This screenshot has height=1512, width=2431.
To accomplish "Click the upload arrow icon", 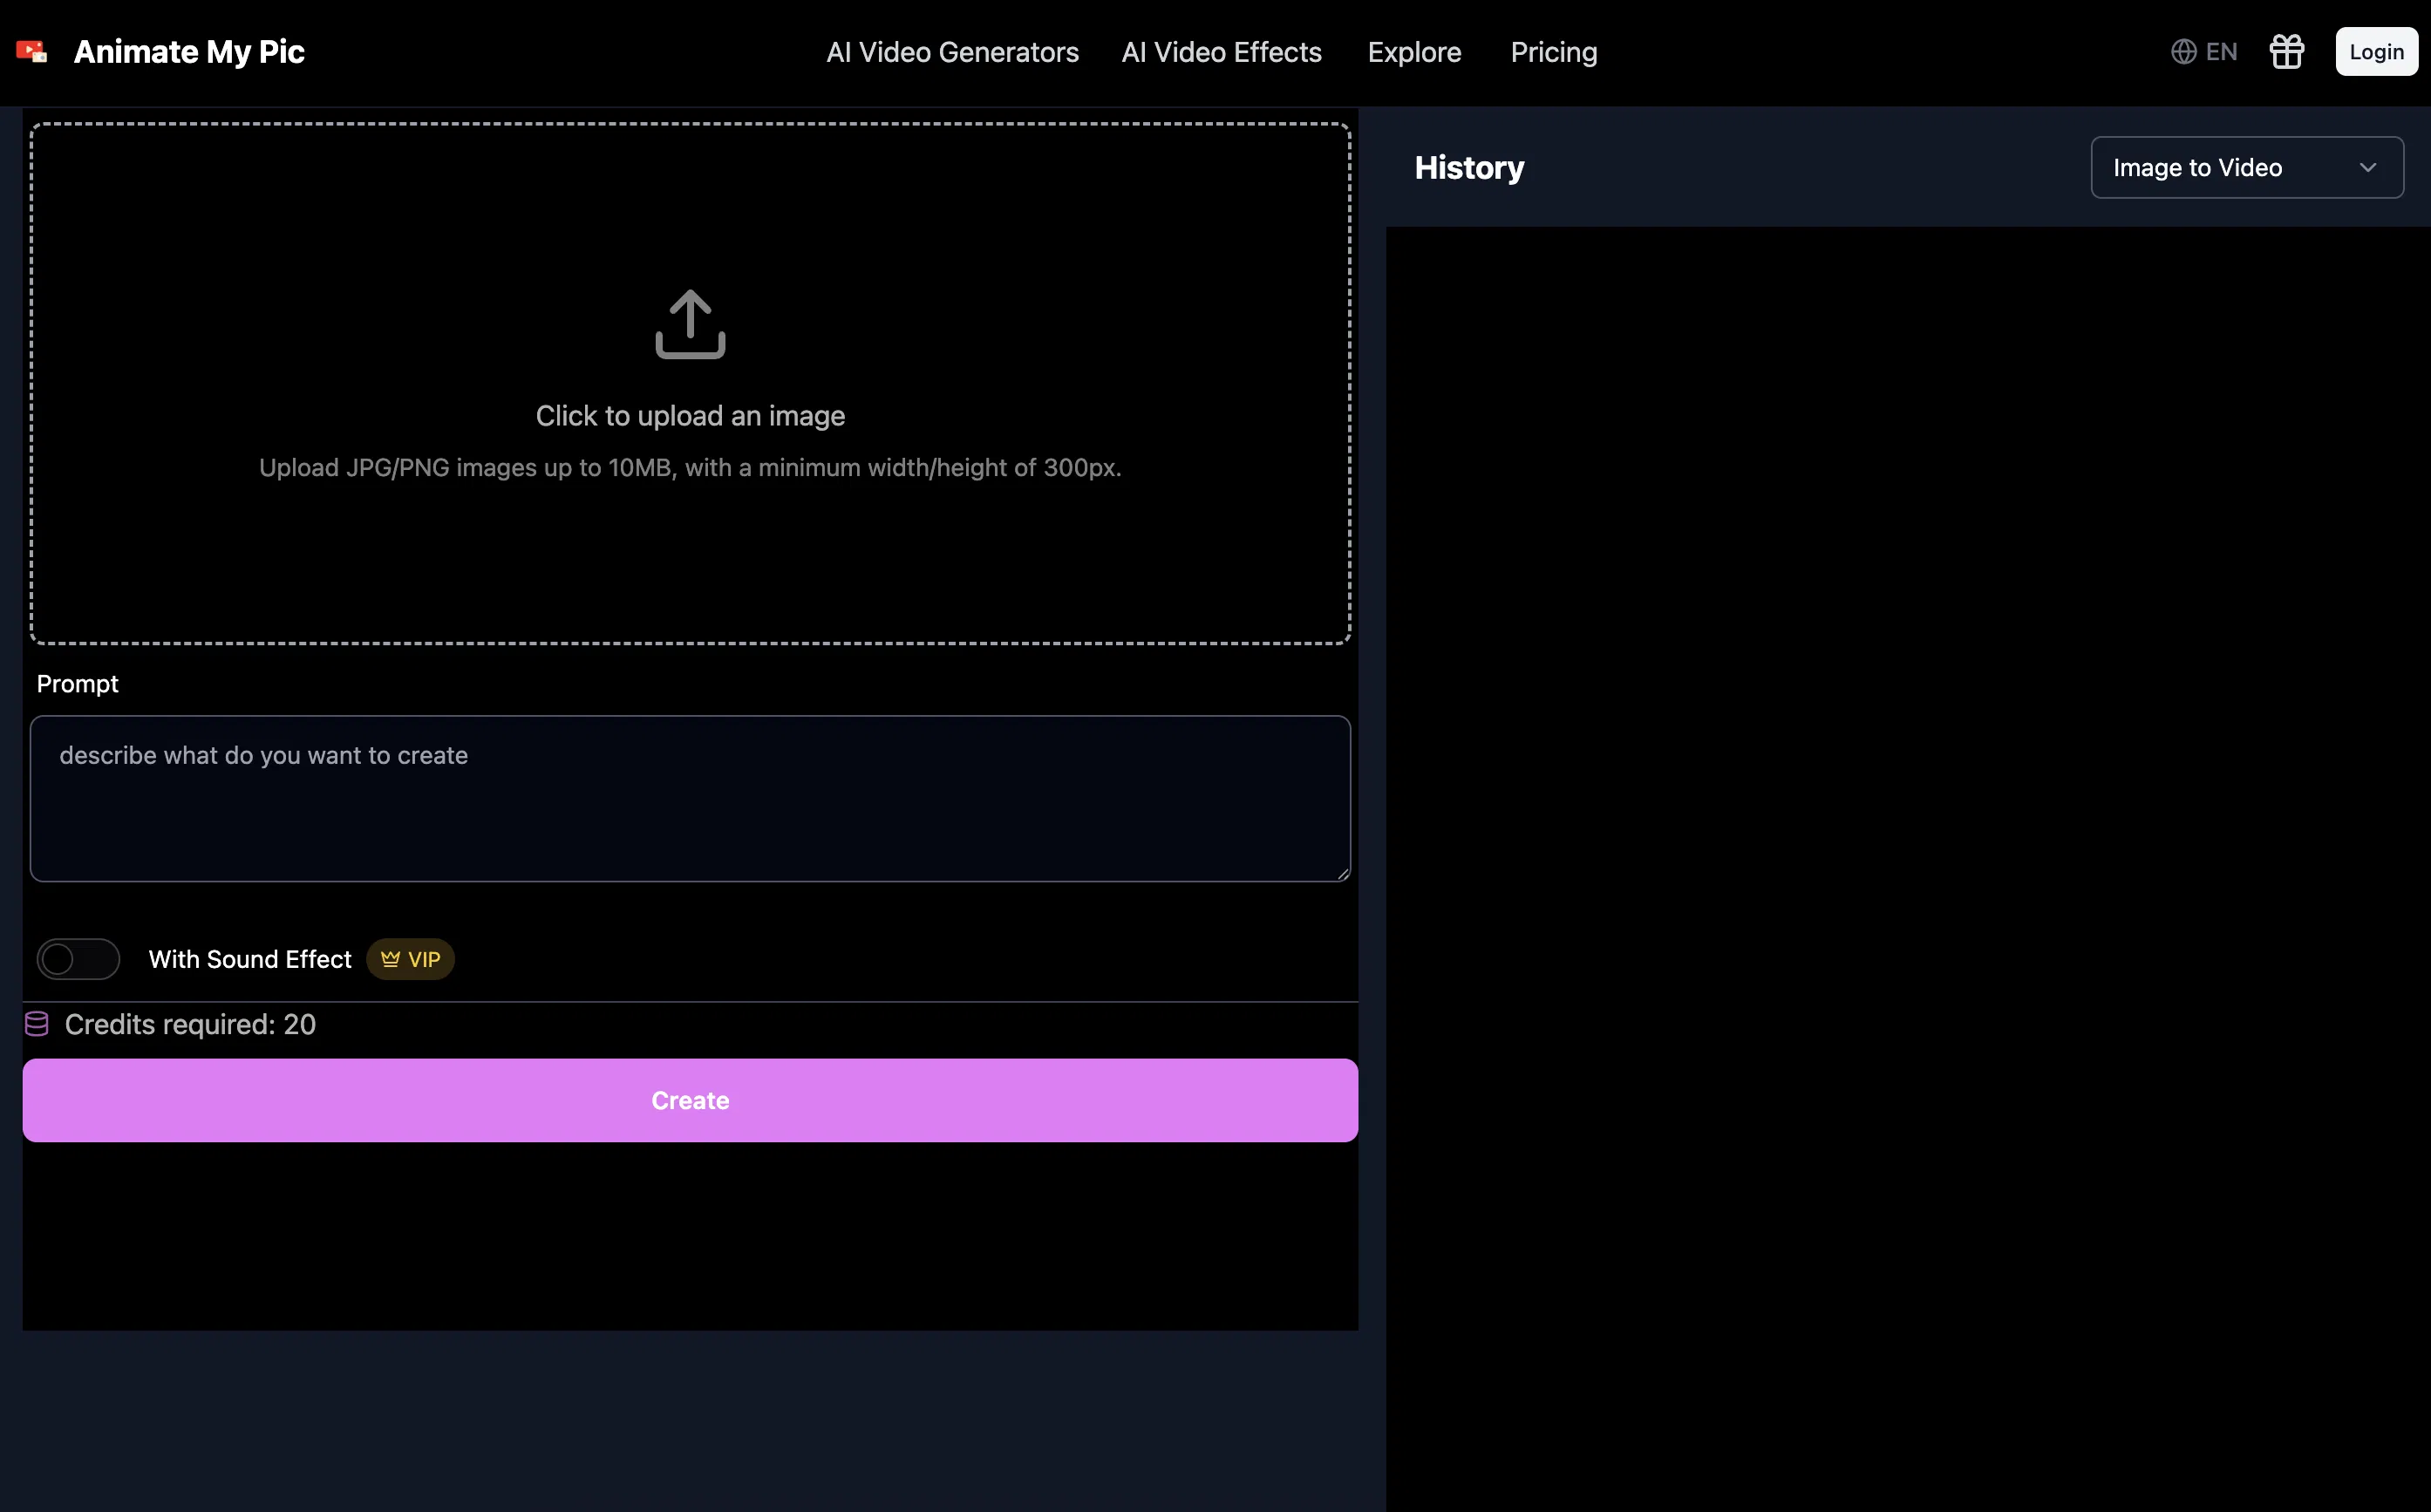I will (x=690, y=324).
